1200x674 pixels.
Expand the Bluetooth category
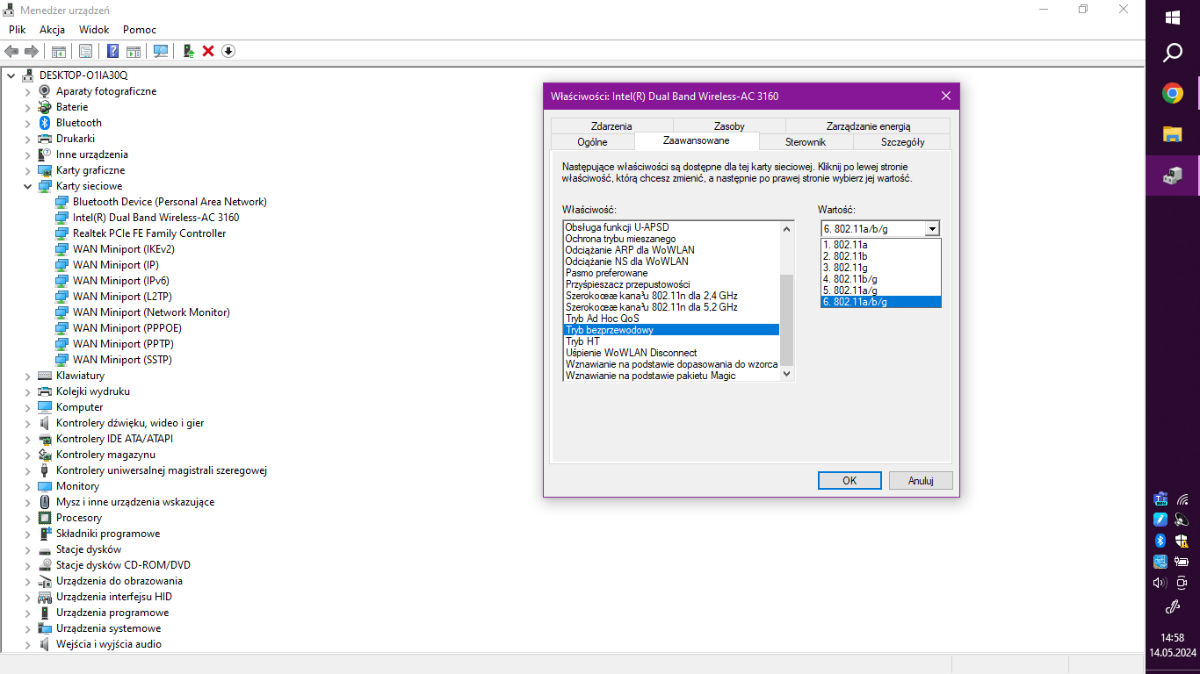[28, 123]
